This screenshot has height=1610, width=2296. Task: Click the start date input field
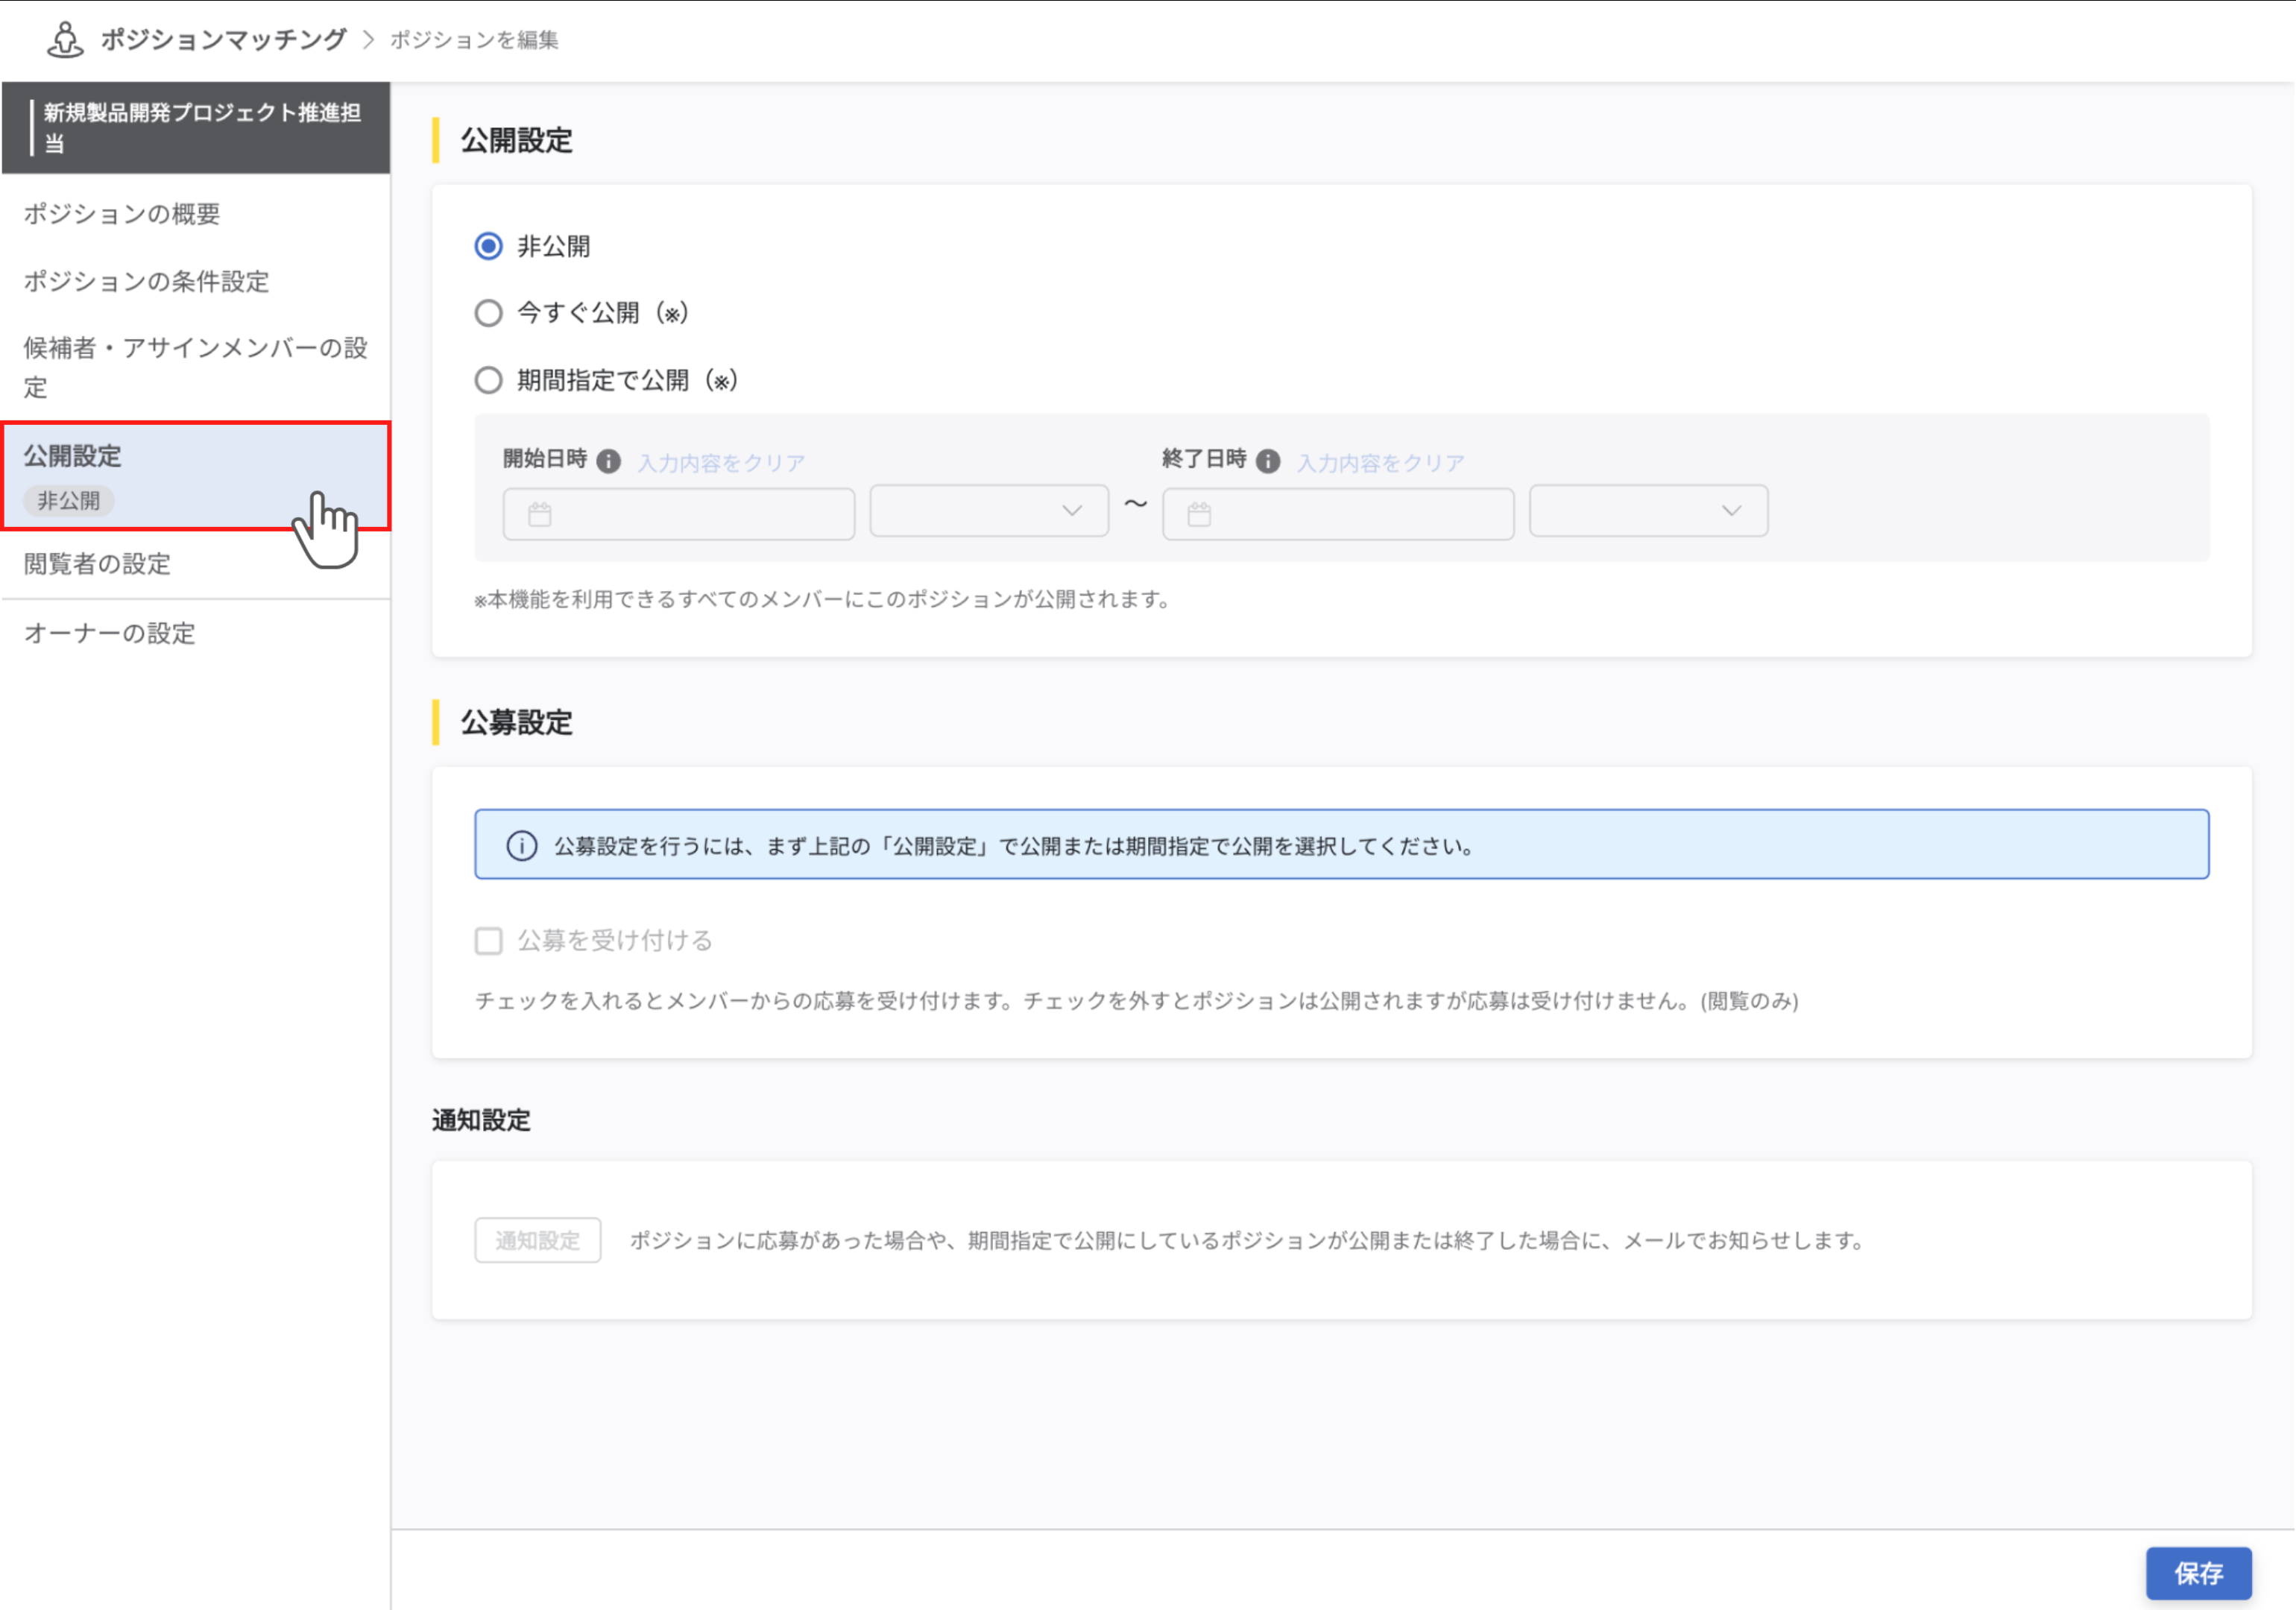point(678,513)
